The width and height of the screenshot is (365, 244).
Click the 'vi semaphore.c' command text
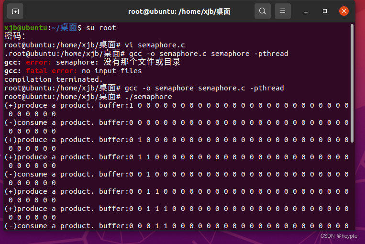click(155, 45)
